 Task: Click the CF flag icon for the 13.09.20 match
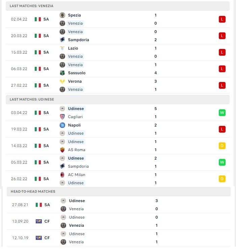tap(39, 221)
